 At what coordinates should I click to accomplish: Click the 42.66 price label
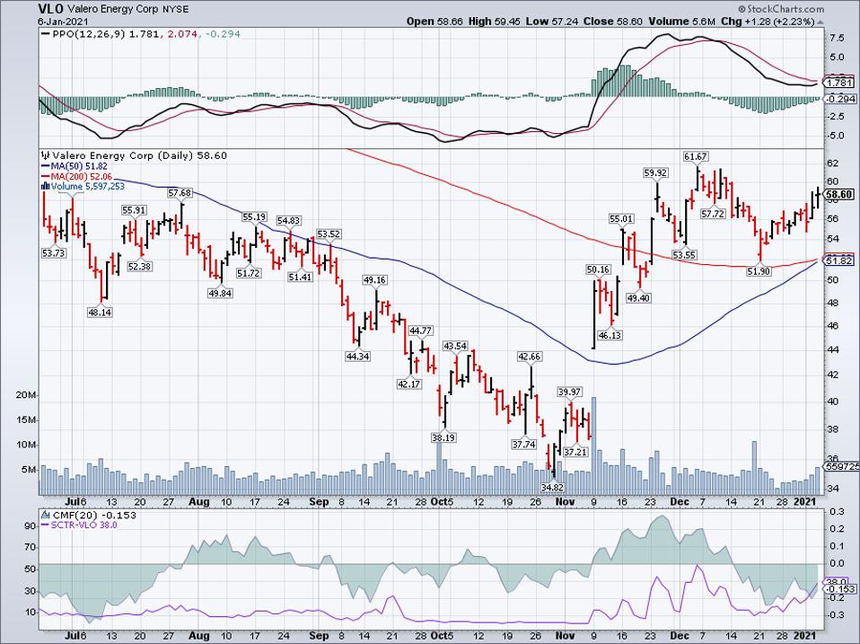coord(530,357)
